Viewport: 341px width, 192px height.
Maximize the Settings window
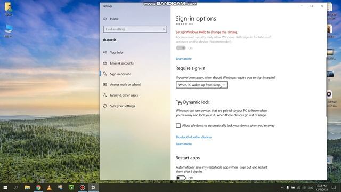coord(312,6)
